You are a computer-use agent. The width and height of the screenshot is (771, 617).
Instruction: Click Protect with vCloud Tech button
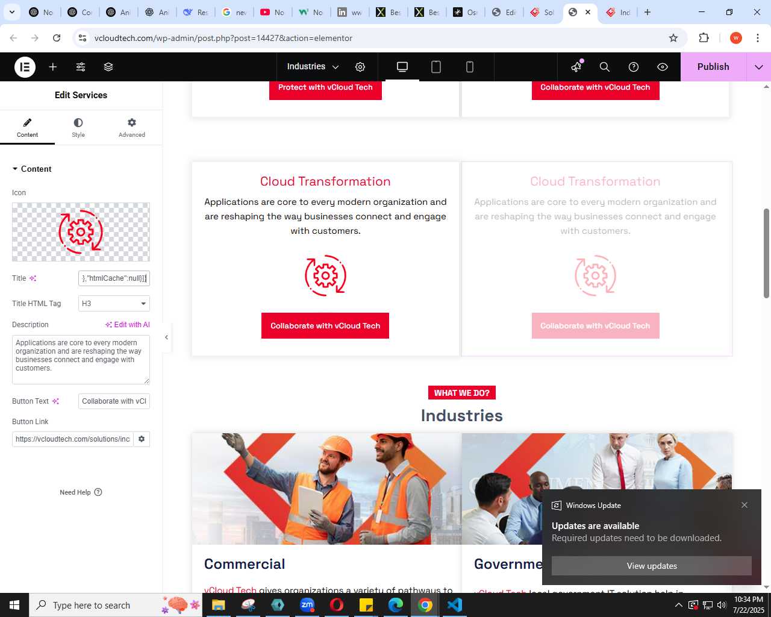[x=325, y=89]
